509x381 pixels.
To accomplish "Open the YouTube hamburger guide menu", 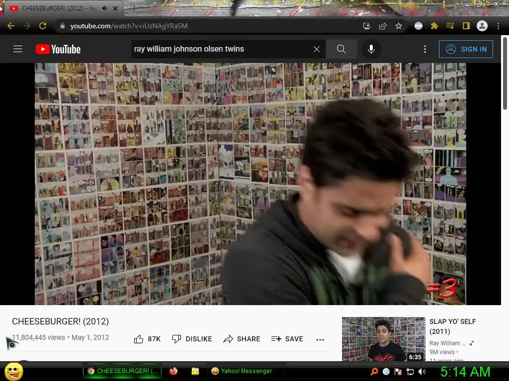I will [18, 49].
